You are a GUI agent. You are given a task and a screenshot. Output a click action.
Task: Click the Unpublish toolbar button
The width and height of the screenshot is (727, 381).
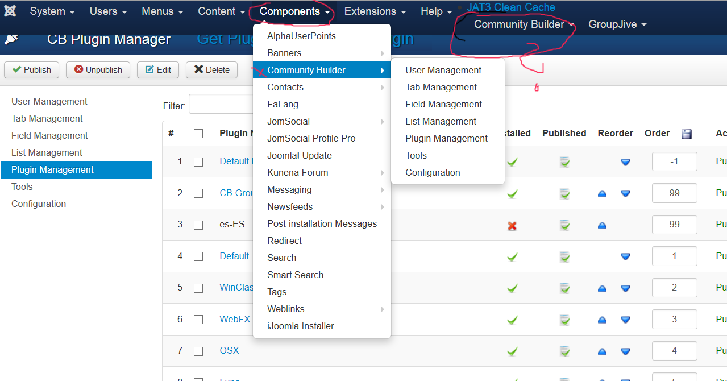[x=98, y=70]
